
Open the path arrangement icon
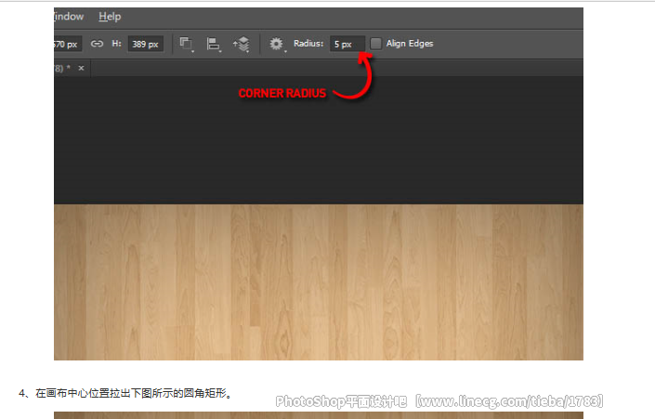pos(242,44)
